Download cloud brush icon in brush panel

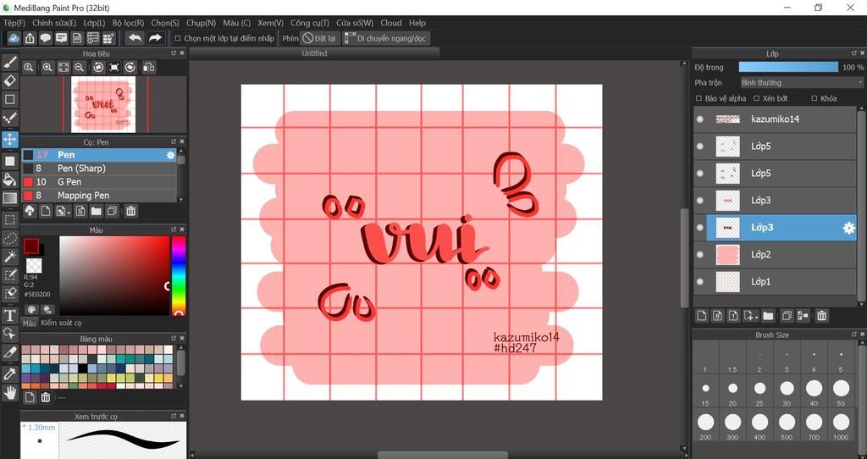click(x=30, y=211)
